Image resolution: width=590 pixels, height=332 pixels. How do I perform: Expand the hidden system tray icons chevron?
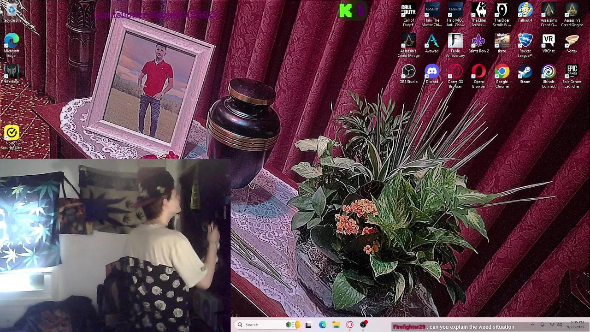pyautogui.click(x=532, y=325)
